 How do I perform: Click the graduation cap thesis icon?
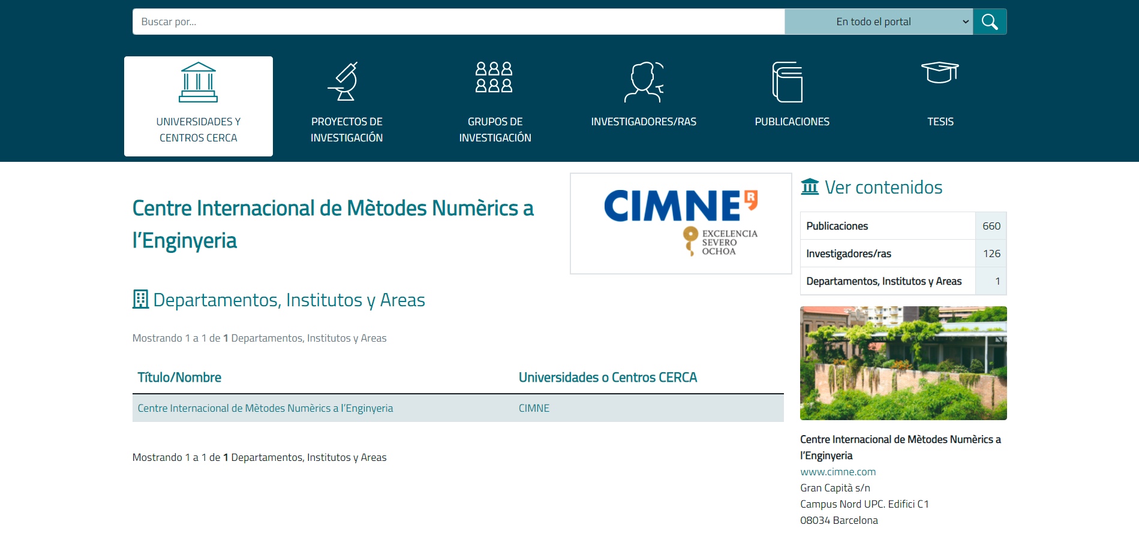(939, 73)
